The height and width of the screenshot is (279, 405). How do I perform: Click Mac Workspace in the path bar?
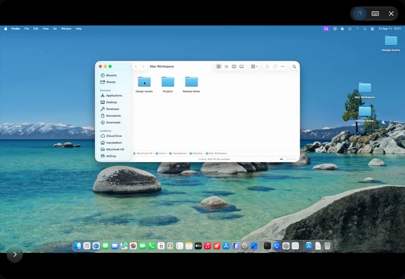[216, 153]
